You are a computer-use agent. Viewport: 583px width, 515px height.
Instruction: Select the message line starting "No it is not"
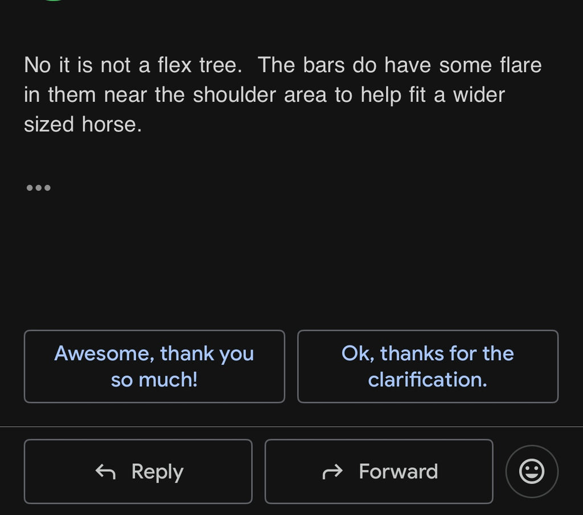pyautogui.click(x=282, y=65)
